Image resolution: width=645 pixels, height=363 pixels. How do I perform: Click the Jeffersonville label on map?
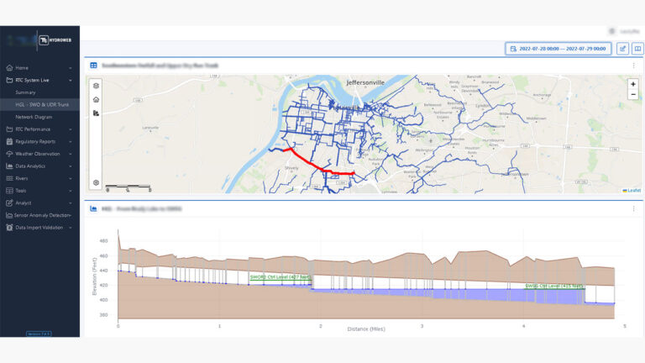(365, 82)
